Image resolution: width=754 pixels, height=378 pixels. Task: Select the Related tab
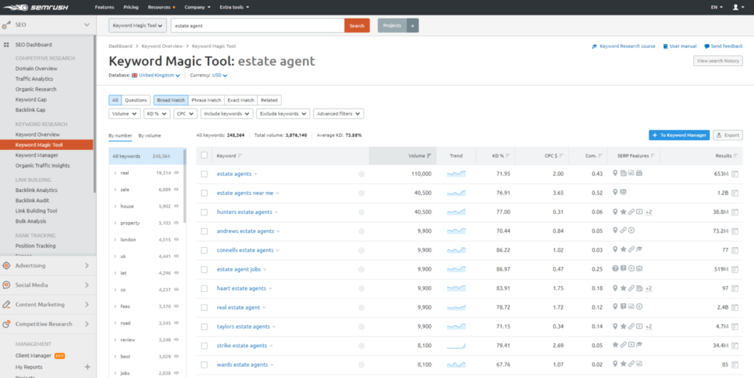(x=269, y=101)
